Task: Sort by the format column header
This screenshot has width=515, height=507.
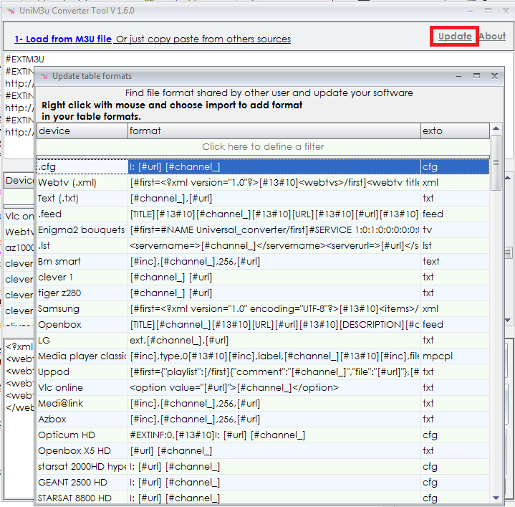Action: 274,131
